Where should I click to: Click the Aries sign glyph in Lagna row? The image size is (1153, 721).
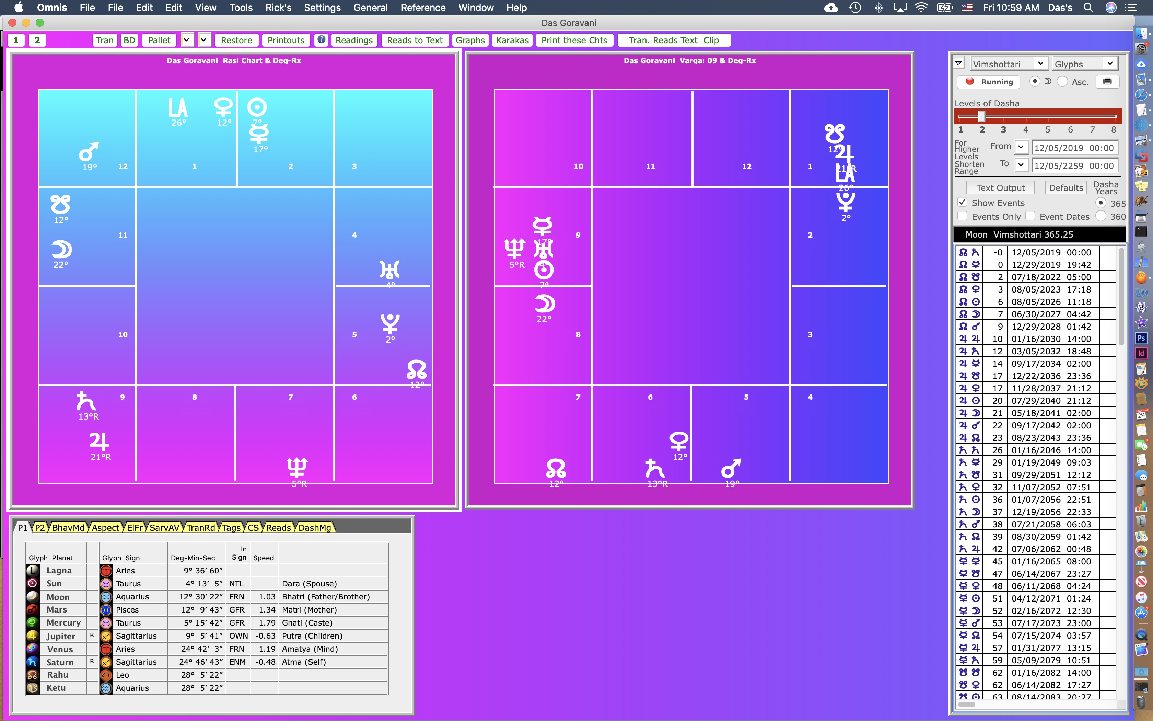[x=106, y=570]
